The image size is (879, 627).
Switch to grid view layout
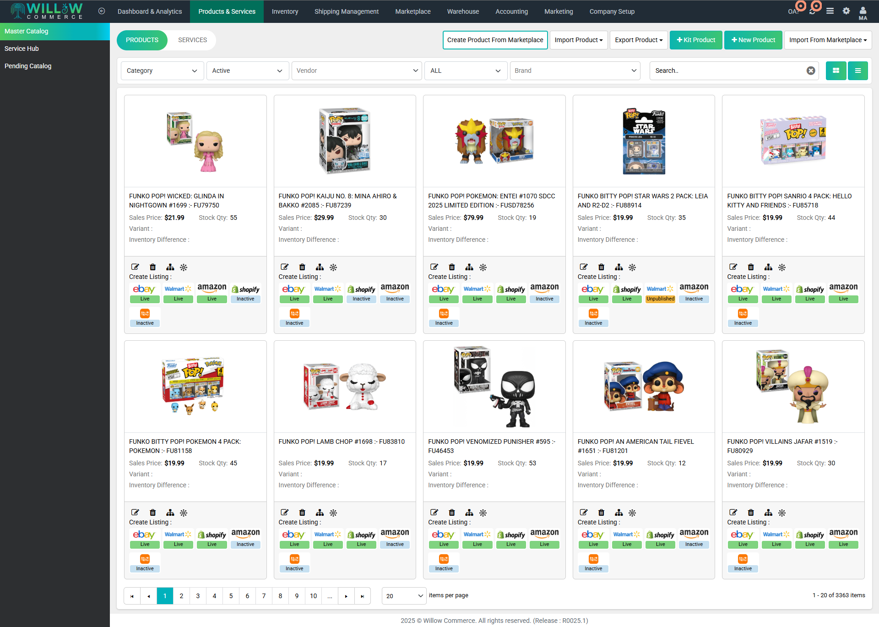point(836,71)
